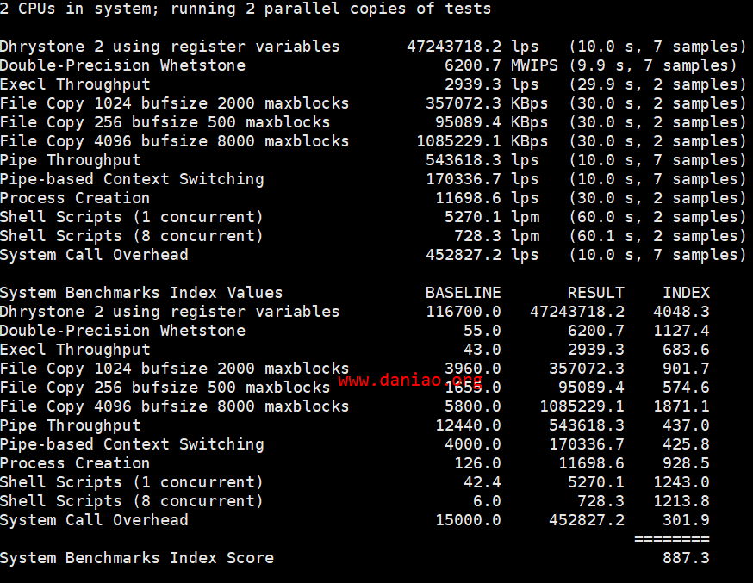The height and width of the screenshot is (583, 753).
Task: Click 'Double-Precision Whetstone' label in the upper results
Action: (x=122, y=65)
